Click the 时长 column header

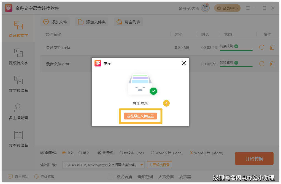(205, 34)
